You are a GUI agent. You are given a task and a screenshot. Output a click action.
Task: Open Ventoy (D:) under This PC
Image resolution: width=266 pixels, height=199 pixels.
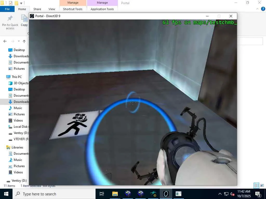click(18, 133)
